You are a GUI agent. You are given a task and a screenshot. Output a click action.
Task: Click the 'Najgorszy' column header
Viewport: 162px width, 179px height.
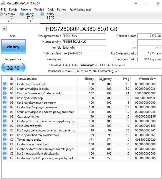click(104, 79)
